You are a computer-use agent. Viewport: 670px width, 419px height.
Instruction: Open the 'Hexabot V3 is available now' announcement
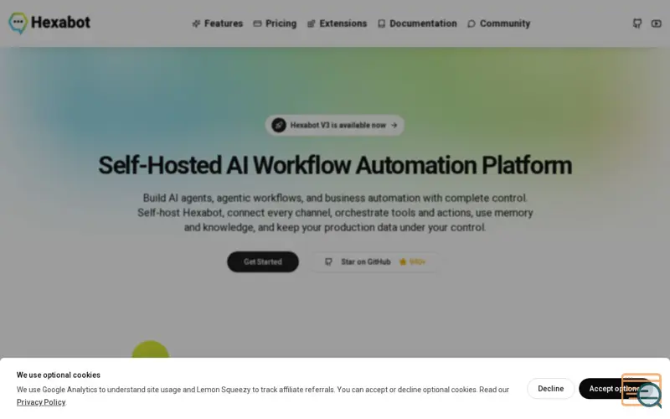(334, 125)
